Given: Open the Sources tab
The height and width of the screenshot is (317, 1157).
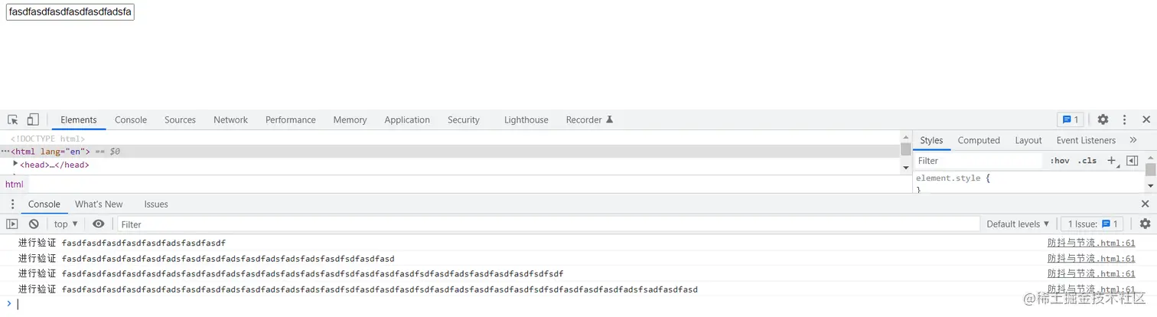Looking at the screenshot, I should 180,119.
